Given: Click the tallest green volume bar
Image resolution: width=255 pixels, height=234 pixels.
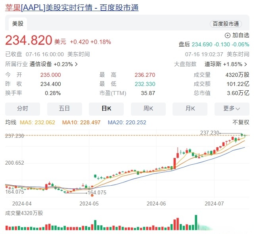Looking at the screenshot, I should click(196, 222).
